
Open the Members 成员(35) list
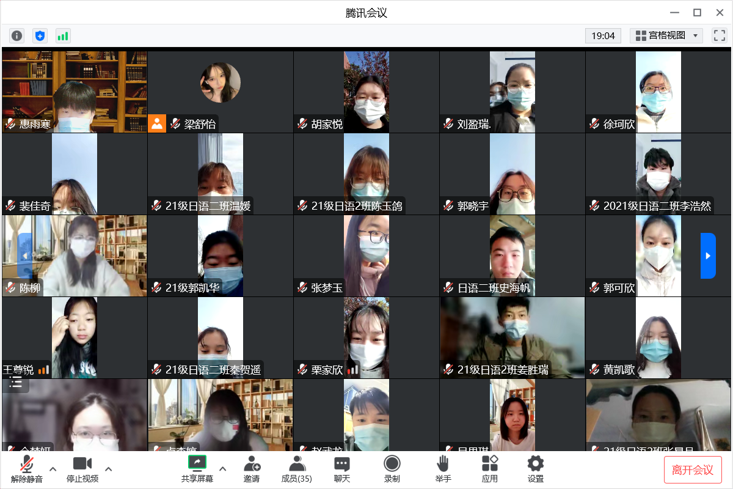(x=297, y=469)
